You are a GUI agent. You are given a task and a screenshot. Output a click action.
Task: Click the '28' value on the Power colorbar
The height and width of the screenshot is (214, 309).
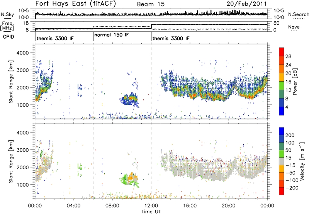[x=288, y=56]
